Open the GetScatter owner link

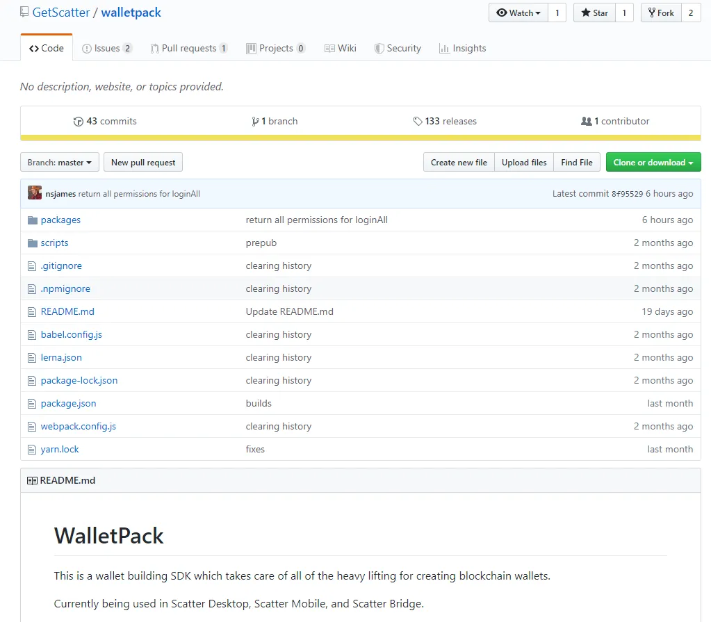[x=60, y=13]
